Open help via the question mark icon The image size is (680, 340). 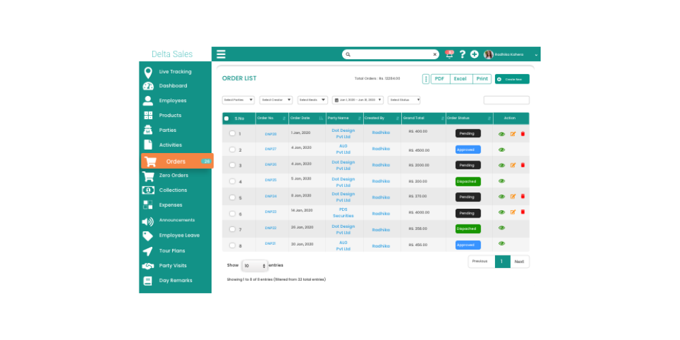click(x=462, y=54)
